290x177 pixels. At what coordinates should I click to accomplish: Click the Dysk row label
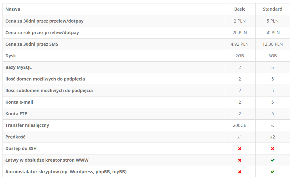coord(11,56)
